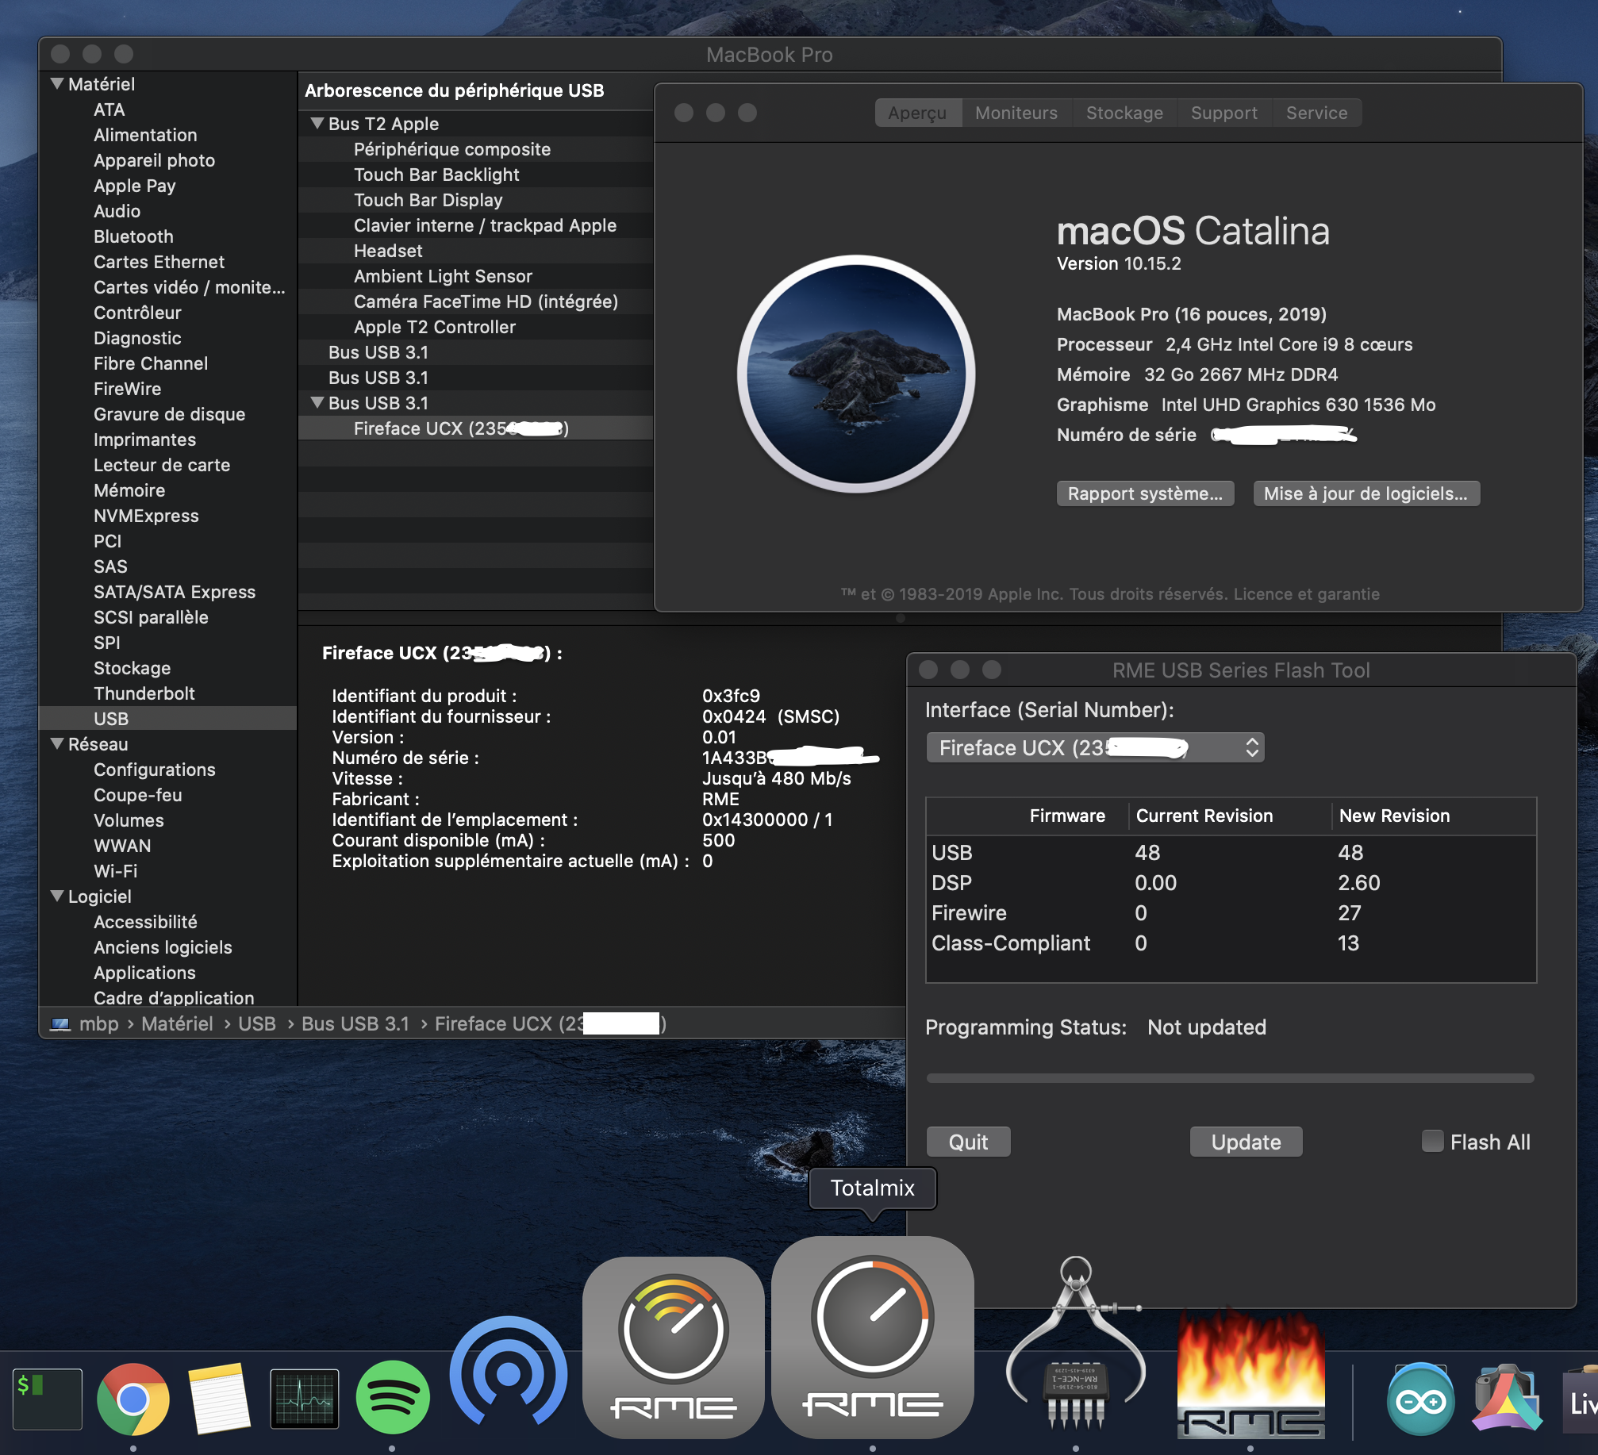Collapse the Bus T2 Apple tree
The width and height of the screenshot is (1598, 1455).
(x=317, y=123)
